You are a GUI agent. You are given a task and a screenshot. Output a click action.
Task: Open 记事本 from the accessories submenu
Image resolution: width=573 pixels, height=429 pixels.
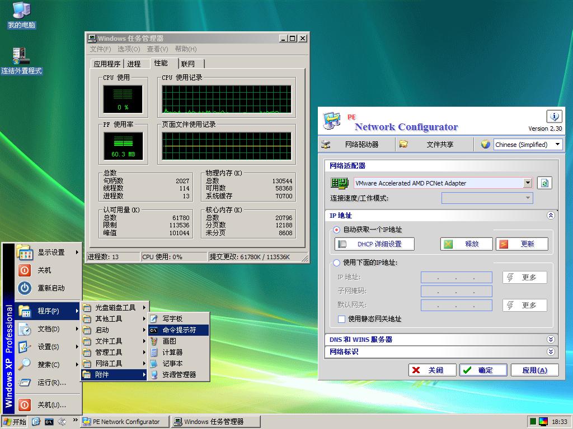tap(179, 364)
